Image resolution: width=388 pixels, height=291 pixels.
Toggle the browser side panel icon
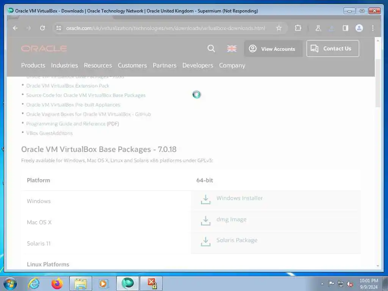(346, 28)
